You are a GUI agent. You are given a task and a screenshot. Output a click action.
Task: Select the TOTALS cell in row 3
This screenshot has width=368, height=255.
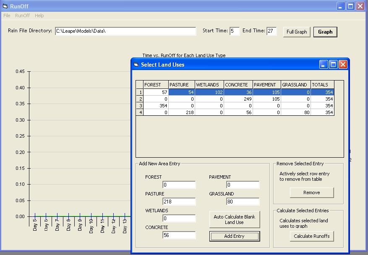[x=321, y=106]
